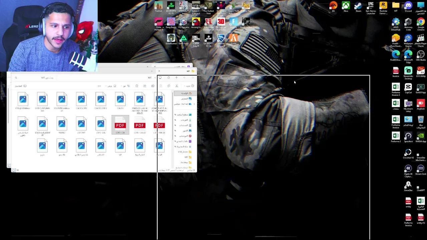
Task: Open Epic Games Launcher icon
Action: pos(371,8)
